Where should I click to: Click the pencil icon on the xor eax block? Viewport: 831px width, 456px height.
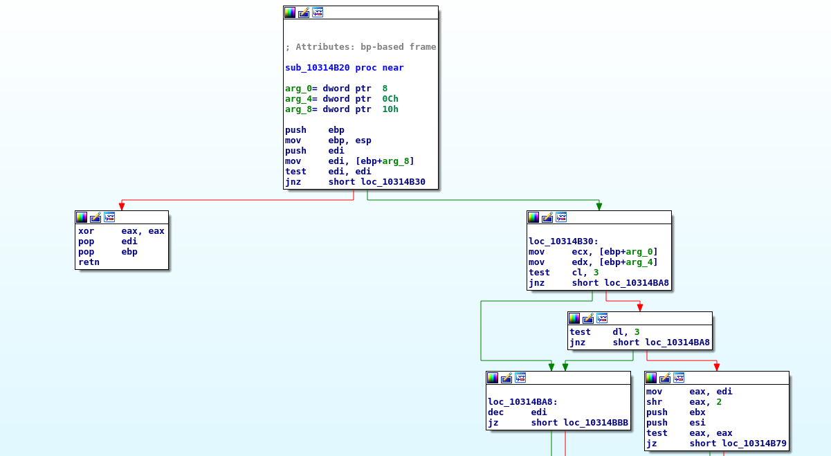click(x=95, y=217)
